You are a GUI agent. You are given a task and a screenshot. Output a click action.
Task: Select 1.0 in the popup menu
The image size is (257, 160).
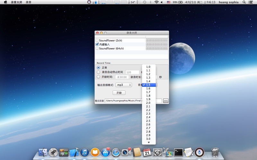tap(148, 67)
